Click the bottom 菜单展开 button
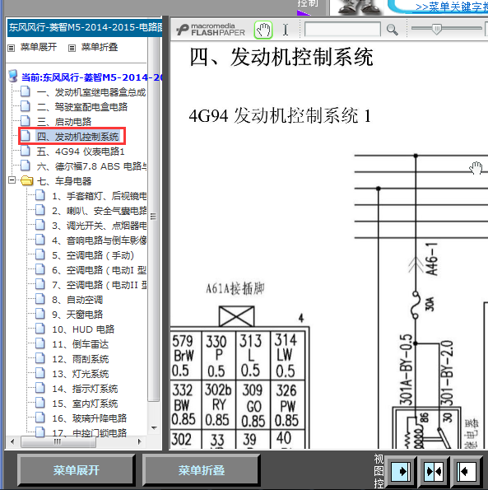 tap(77, 470)
